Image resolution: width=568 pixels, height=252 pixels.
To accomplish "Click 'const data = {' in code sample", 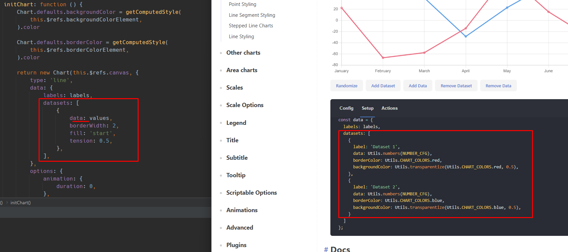I will click(355, 120).
